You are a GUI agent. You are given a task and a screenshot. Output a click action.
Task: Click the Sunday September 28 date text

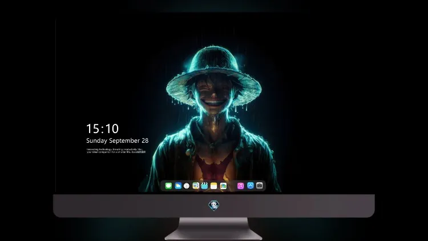[x=118, y=140]
